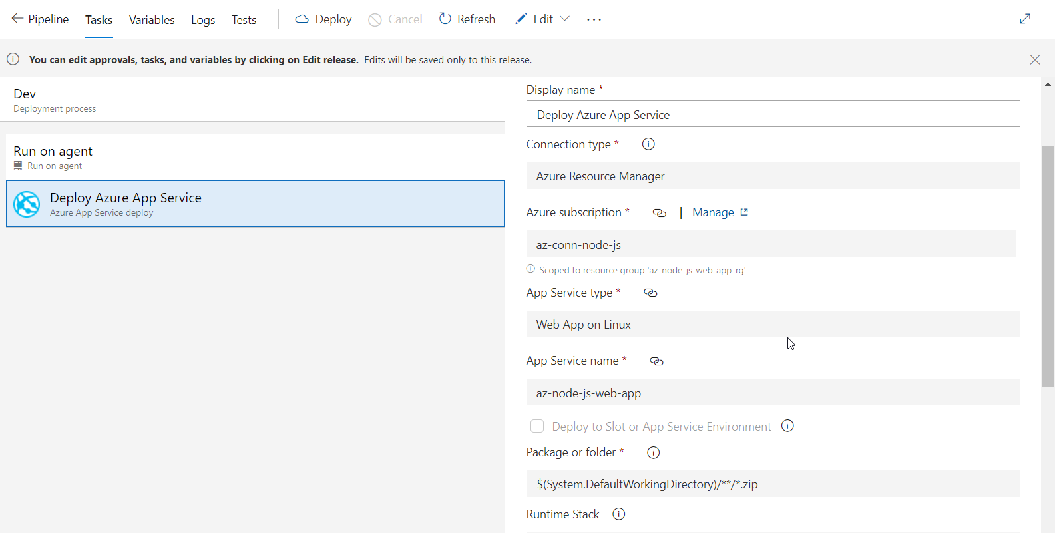
Task: Open Azure subscription az-conn-node-js dropdown
Action: click(x=771, y=244)
